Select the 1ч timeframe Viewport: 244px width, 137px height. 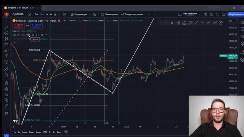pyautogui.click(x=47, y=14)
